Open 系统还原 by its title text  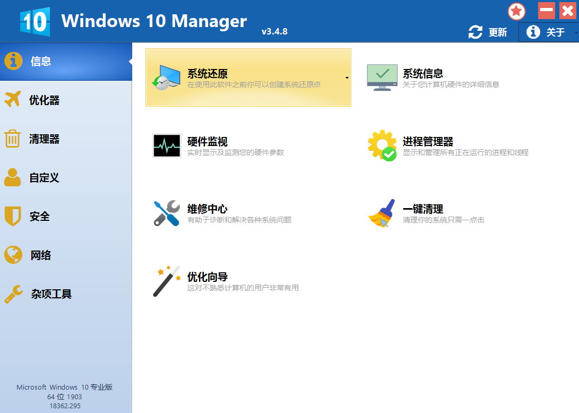(208, 73)
